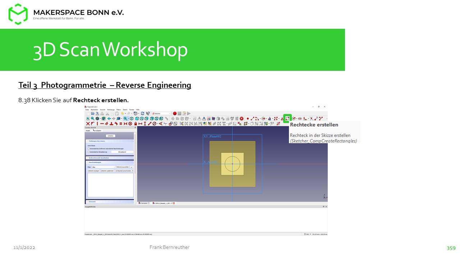Switch to the Modell tab
Screen dimensions: 460x259
(x=88, y=131)
